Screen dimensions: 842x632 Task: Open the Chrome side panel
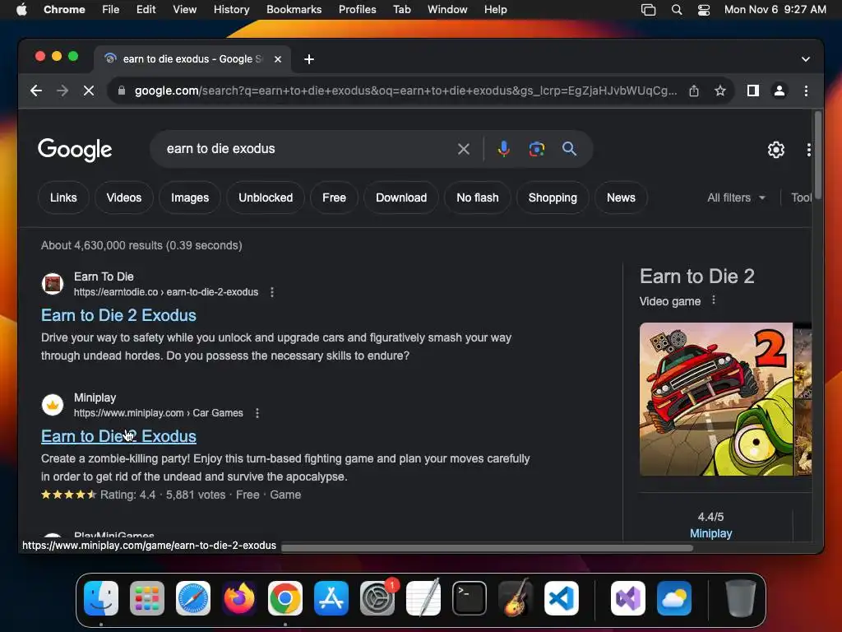click(x=753, y=91)
